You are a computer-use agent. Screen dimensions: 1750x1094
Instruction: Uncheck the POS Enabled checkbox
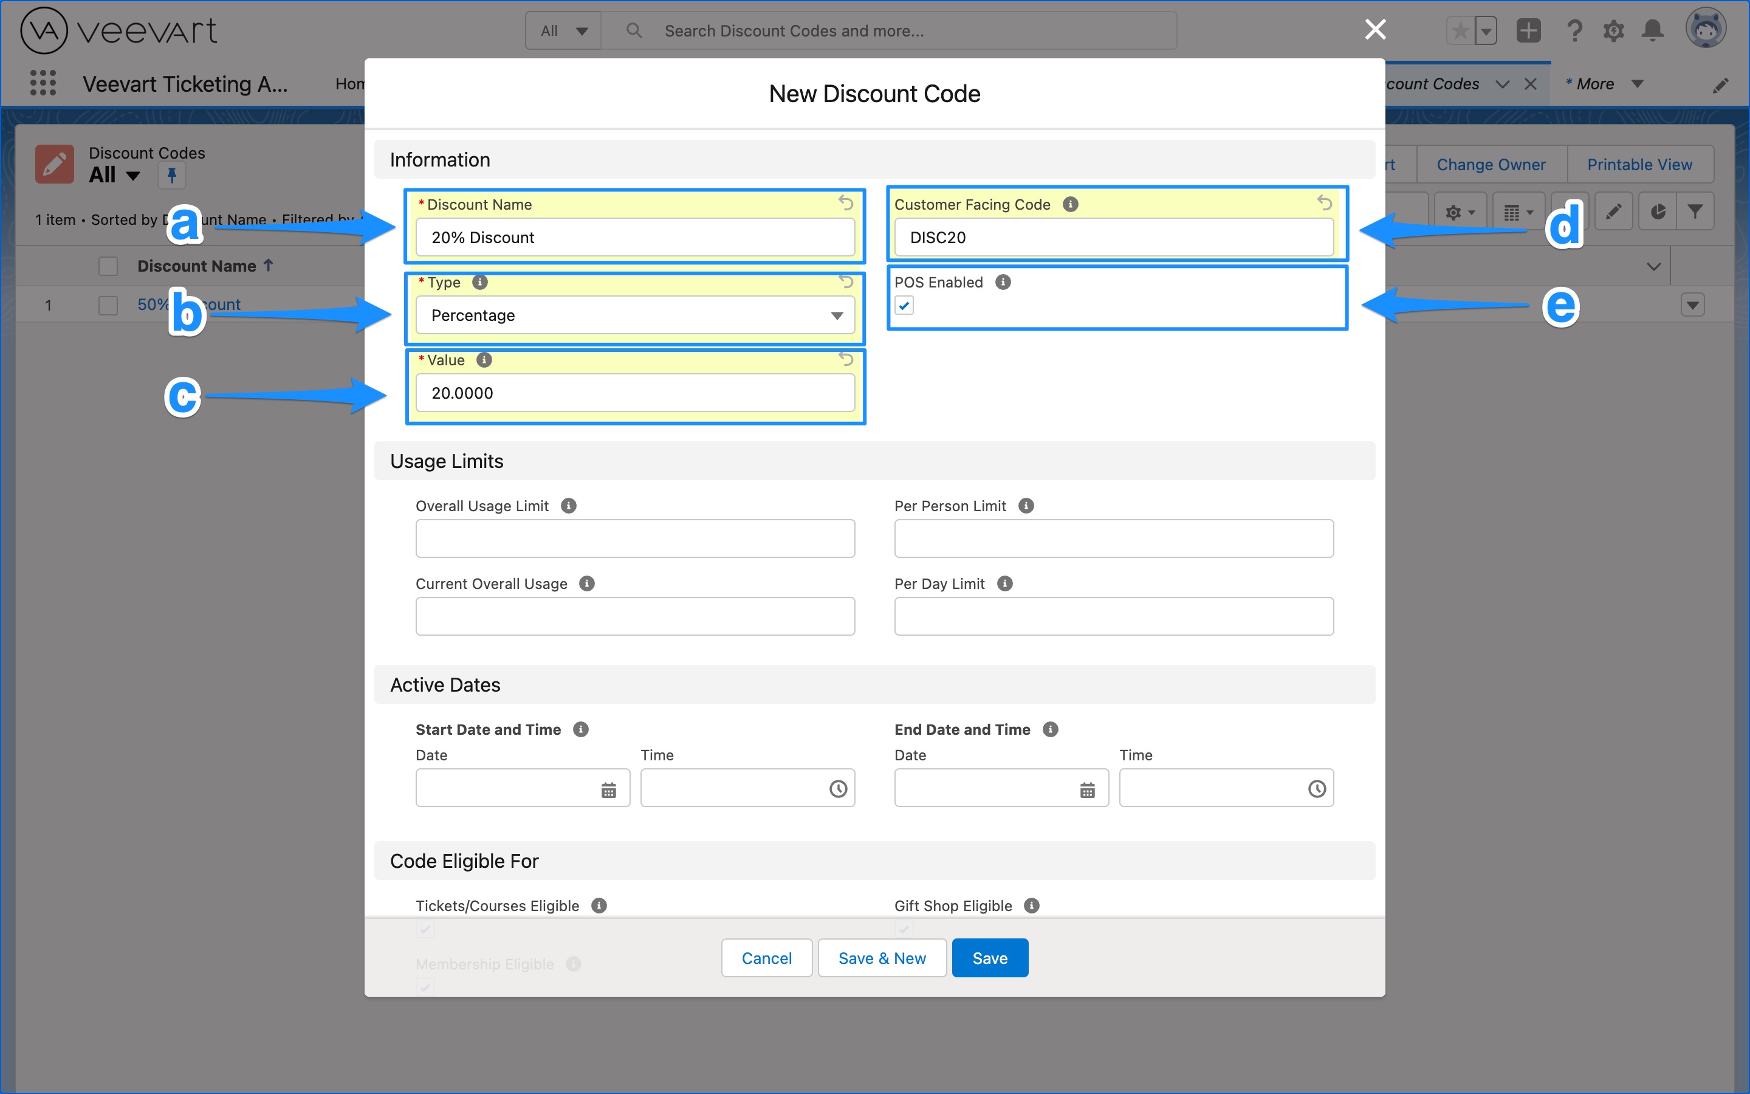click(904, 305)
